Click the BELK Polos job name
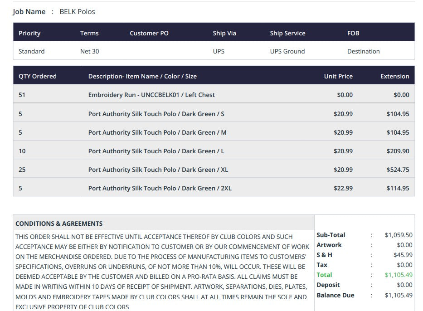 (x=77, y=12)
